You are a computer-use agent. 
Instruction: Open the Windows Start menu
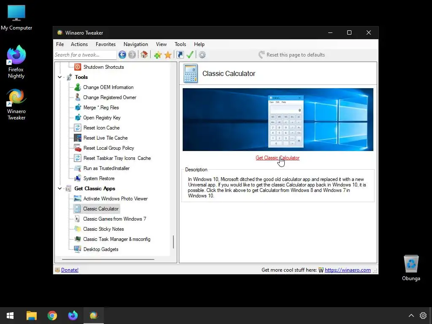coord(10,316)
